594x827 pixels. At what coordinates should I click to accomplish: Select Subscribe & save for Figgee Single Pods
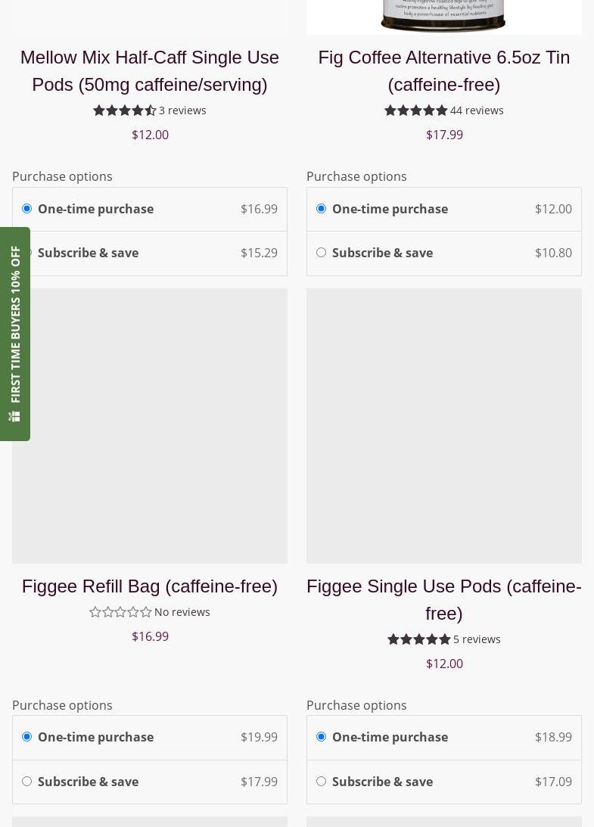[321, 781]
